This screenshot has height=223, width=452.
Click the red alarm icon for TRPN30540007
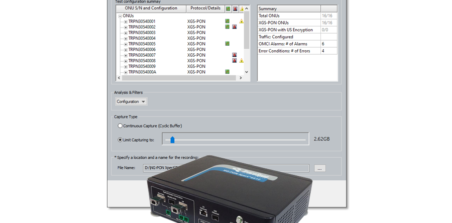(235, 55)
